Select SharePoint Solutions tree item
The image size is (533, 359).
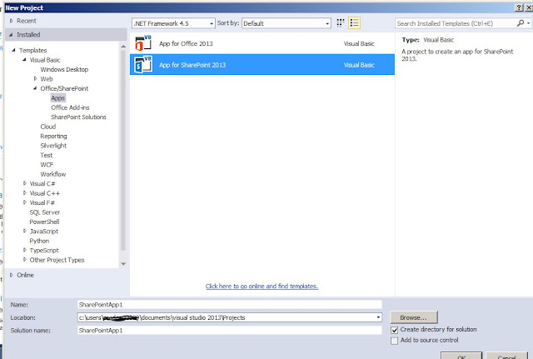click(78, 117)
